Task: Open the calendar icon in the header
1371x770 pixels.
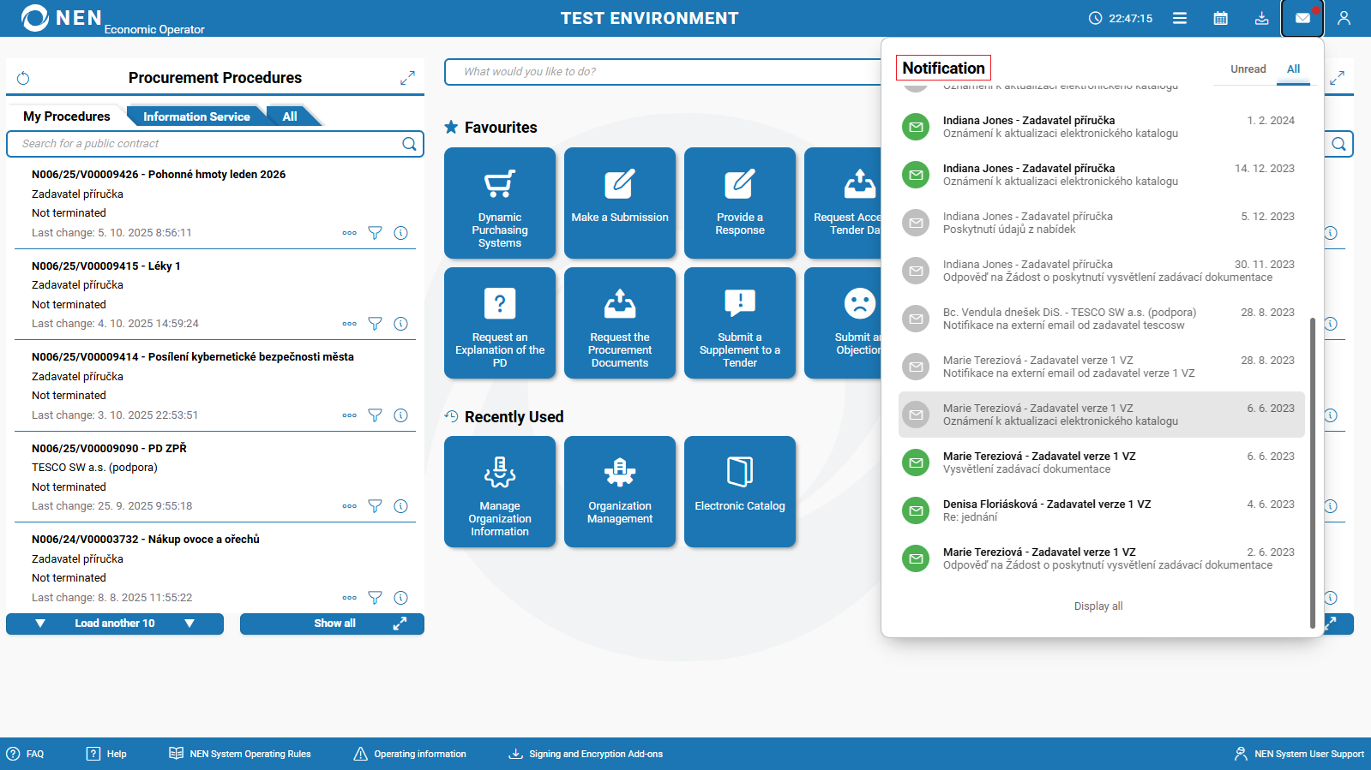Action: pyautogui.click(x=1221, y=18)
